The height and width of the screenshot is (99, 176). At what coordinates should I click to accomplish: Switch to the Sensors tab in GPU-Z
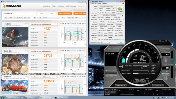point(99,3)
